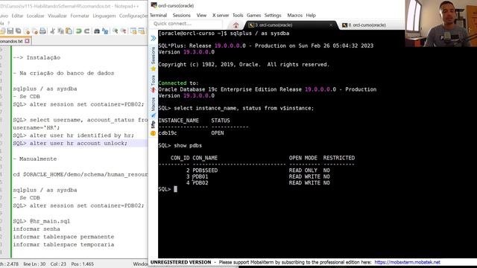
Task: Click the '- Manualmente' line in Notepad++
Action: click(x=35, y=159)
